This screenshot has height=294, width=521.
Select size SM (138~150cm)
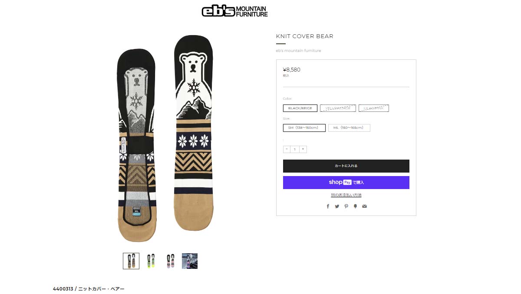[x=304, y=128]
